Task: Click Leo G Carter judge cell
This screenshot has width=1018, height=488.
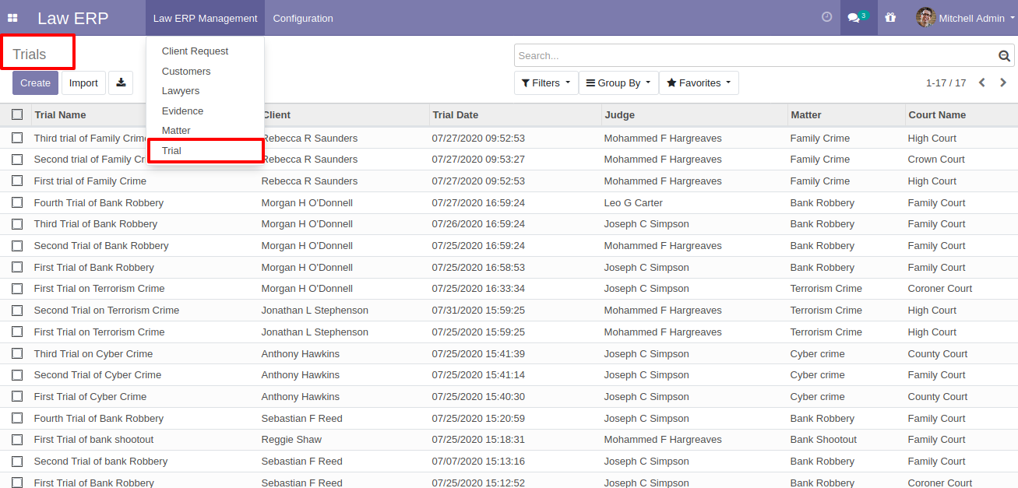Action: pos(633,203)
